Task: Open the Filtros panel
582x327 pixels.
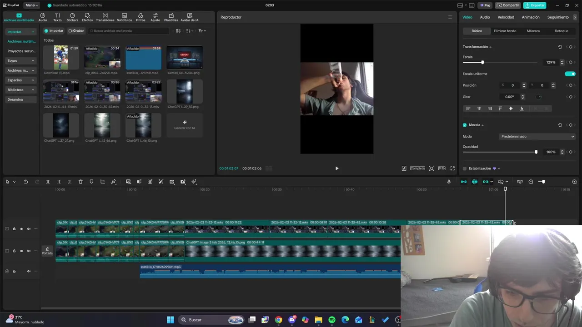Action: coord(140,17)
